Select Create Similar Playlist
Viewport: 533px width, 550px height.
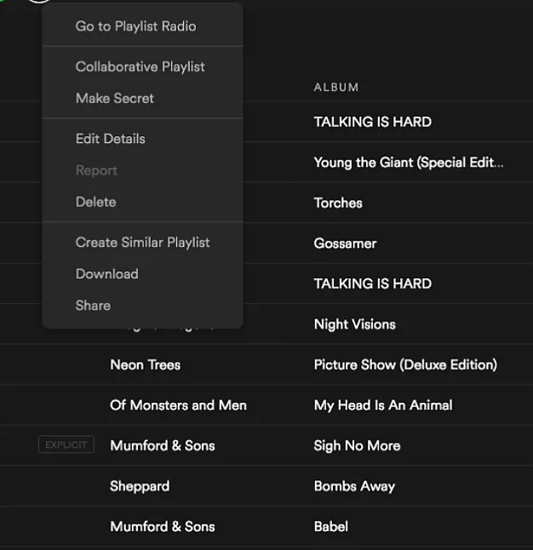pos(142,243)
